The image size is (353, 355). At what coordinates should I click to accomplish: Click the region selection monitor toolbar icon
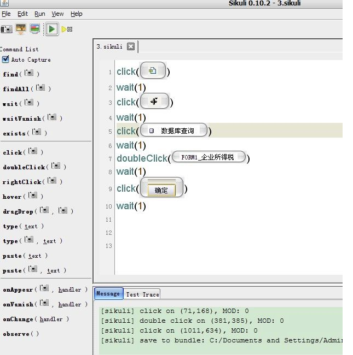(x=34, y=29)
